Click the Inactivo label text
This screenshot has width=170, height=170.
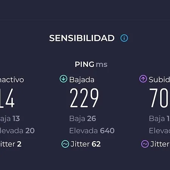pyautogui.click(x=12, y=80)
